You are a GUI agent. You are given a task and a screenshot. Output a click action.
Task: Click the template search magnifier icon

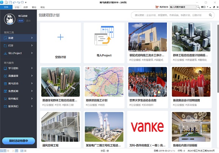click(x=210, y=15)
